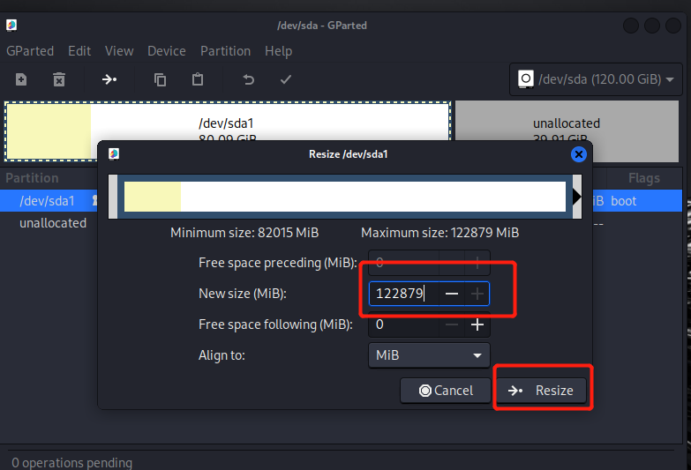
Task: Increase Free space following with plus
Action: [x=477, y=325]
